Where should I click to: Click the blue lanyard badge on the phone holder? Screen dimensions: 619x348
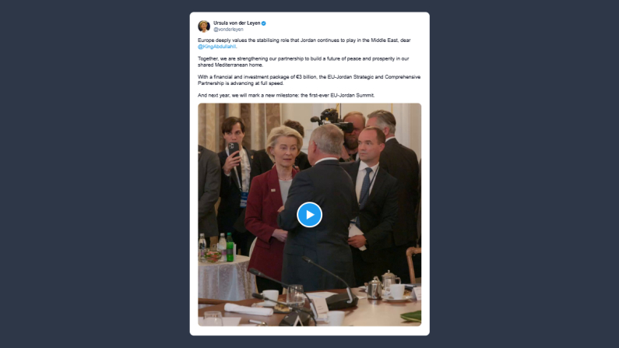click(x=244, y=199)
